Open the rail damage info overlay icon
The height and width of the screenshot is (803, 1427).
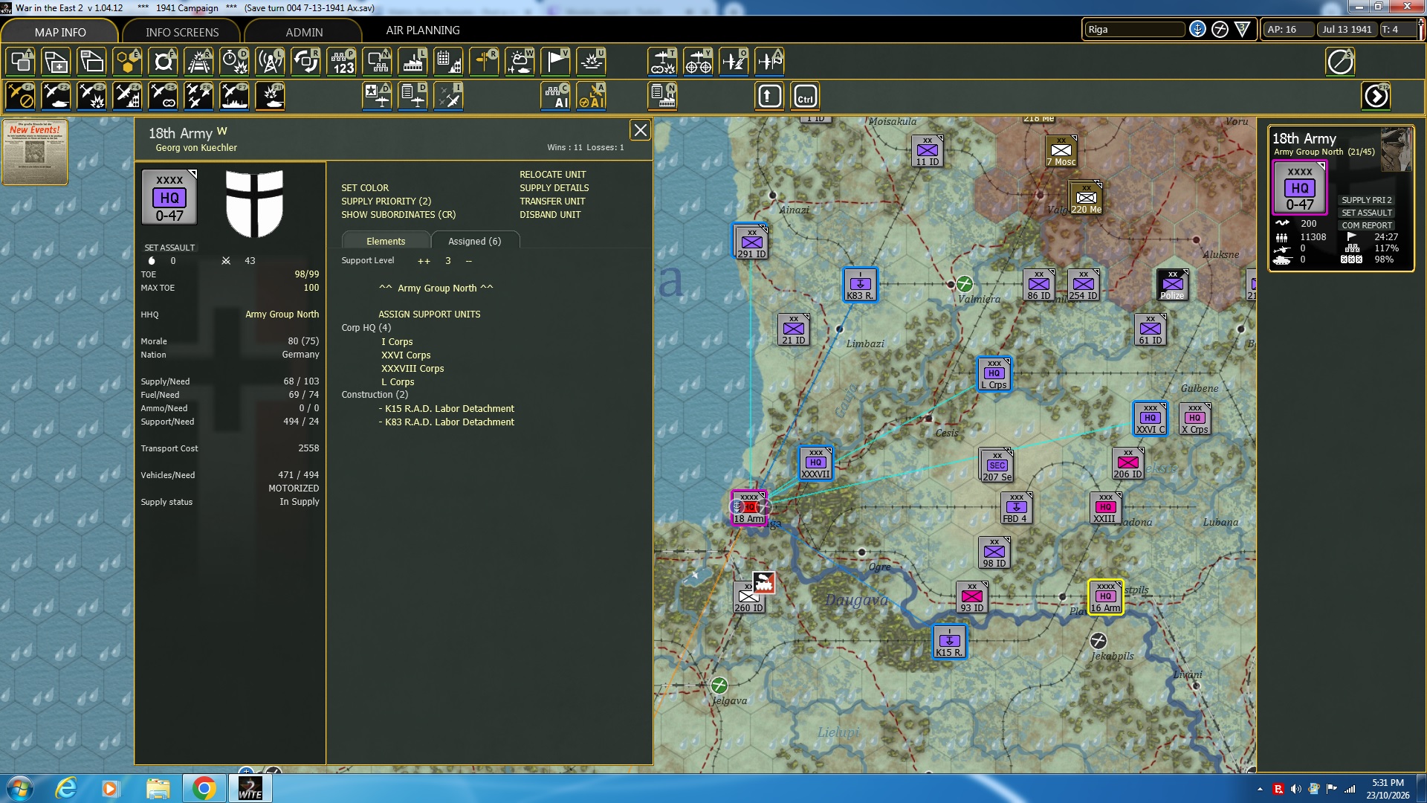(198, 62)
